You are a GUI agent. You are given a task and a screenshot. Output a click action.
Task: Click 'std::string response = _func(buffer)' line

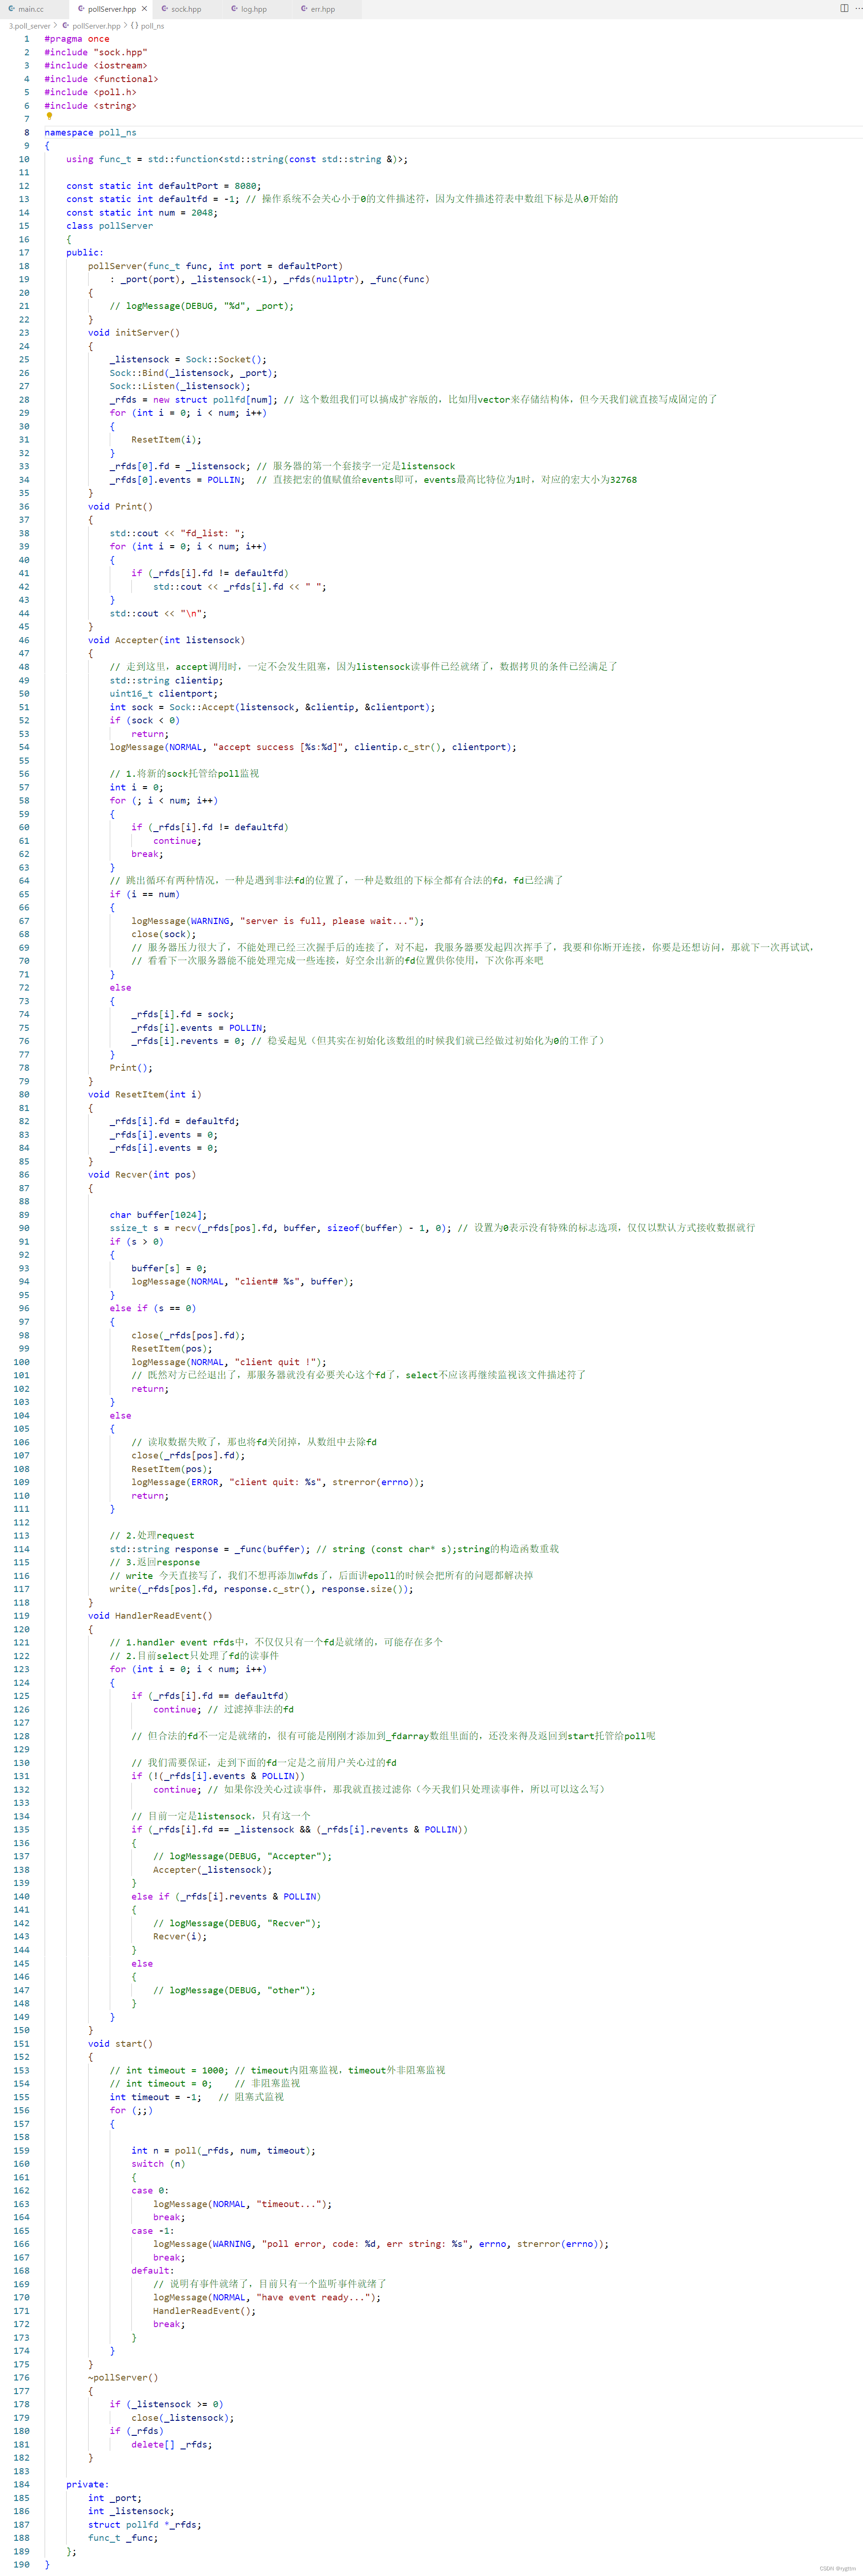[x=210, y=1549]
